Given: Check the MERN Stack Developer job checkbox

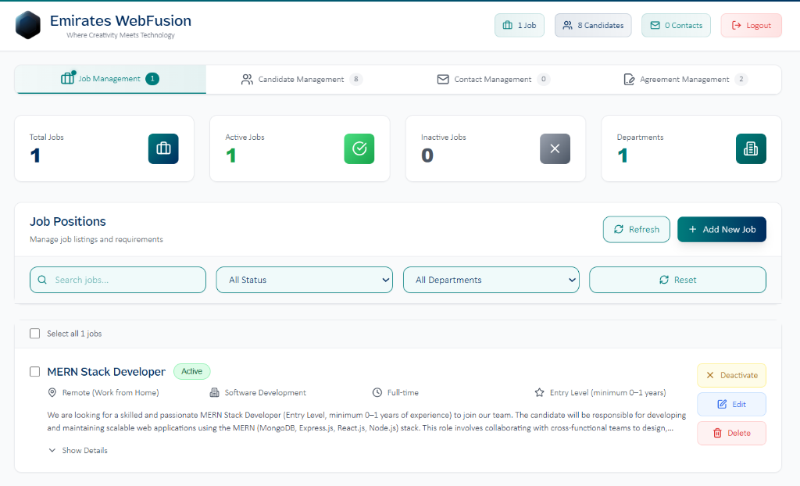Looking at the screenshot, I should click(34, 372).
